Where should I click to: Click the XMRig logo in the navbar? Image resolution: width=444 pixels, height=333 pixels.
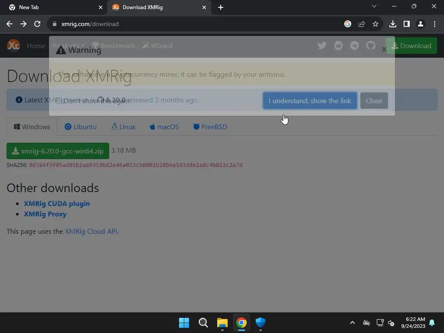click(13, 45)
